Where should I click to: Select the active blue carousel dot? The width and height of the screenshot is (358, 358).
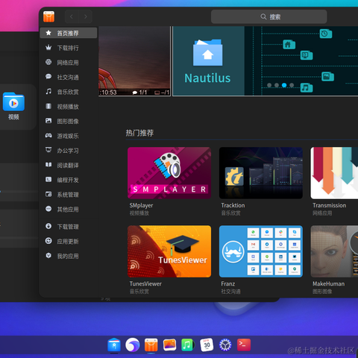pyautogui.click(x=284, y=85)
